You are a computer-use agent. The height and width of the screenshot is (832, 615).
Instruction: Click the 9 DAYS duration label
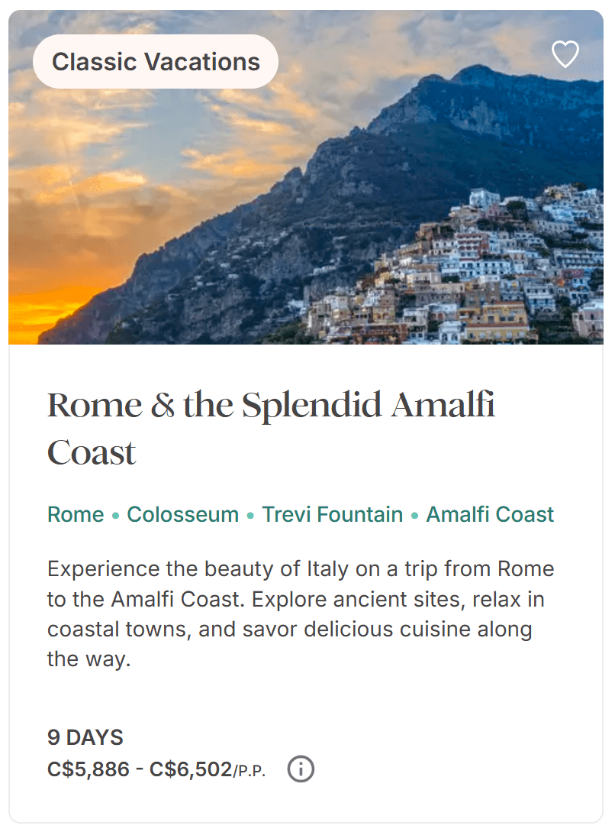(x=85, y=737)
